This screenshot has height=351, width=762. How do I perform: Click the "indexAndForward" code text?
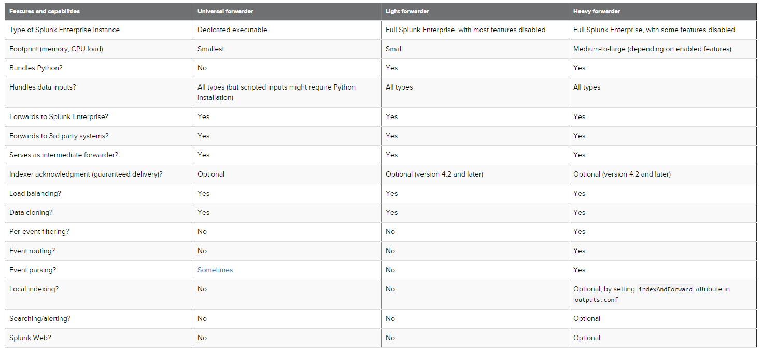666,289
